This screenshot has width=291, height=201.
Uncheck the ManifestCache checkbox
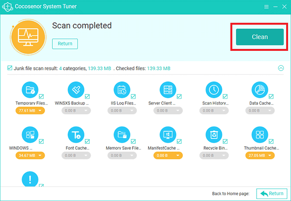[179, 141]
